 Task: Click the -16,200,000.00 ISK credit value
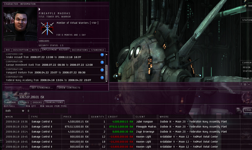pyautogui.click(x=121, y=142)
